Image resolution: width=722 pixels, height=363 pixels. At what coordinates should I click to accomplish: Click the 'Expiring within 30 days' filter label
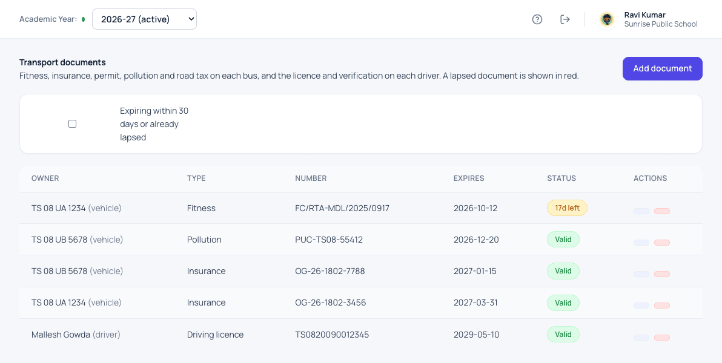coord(154,124)
